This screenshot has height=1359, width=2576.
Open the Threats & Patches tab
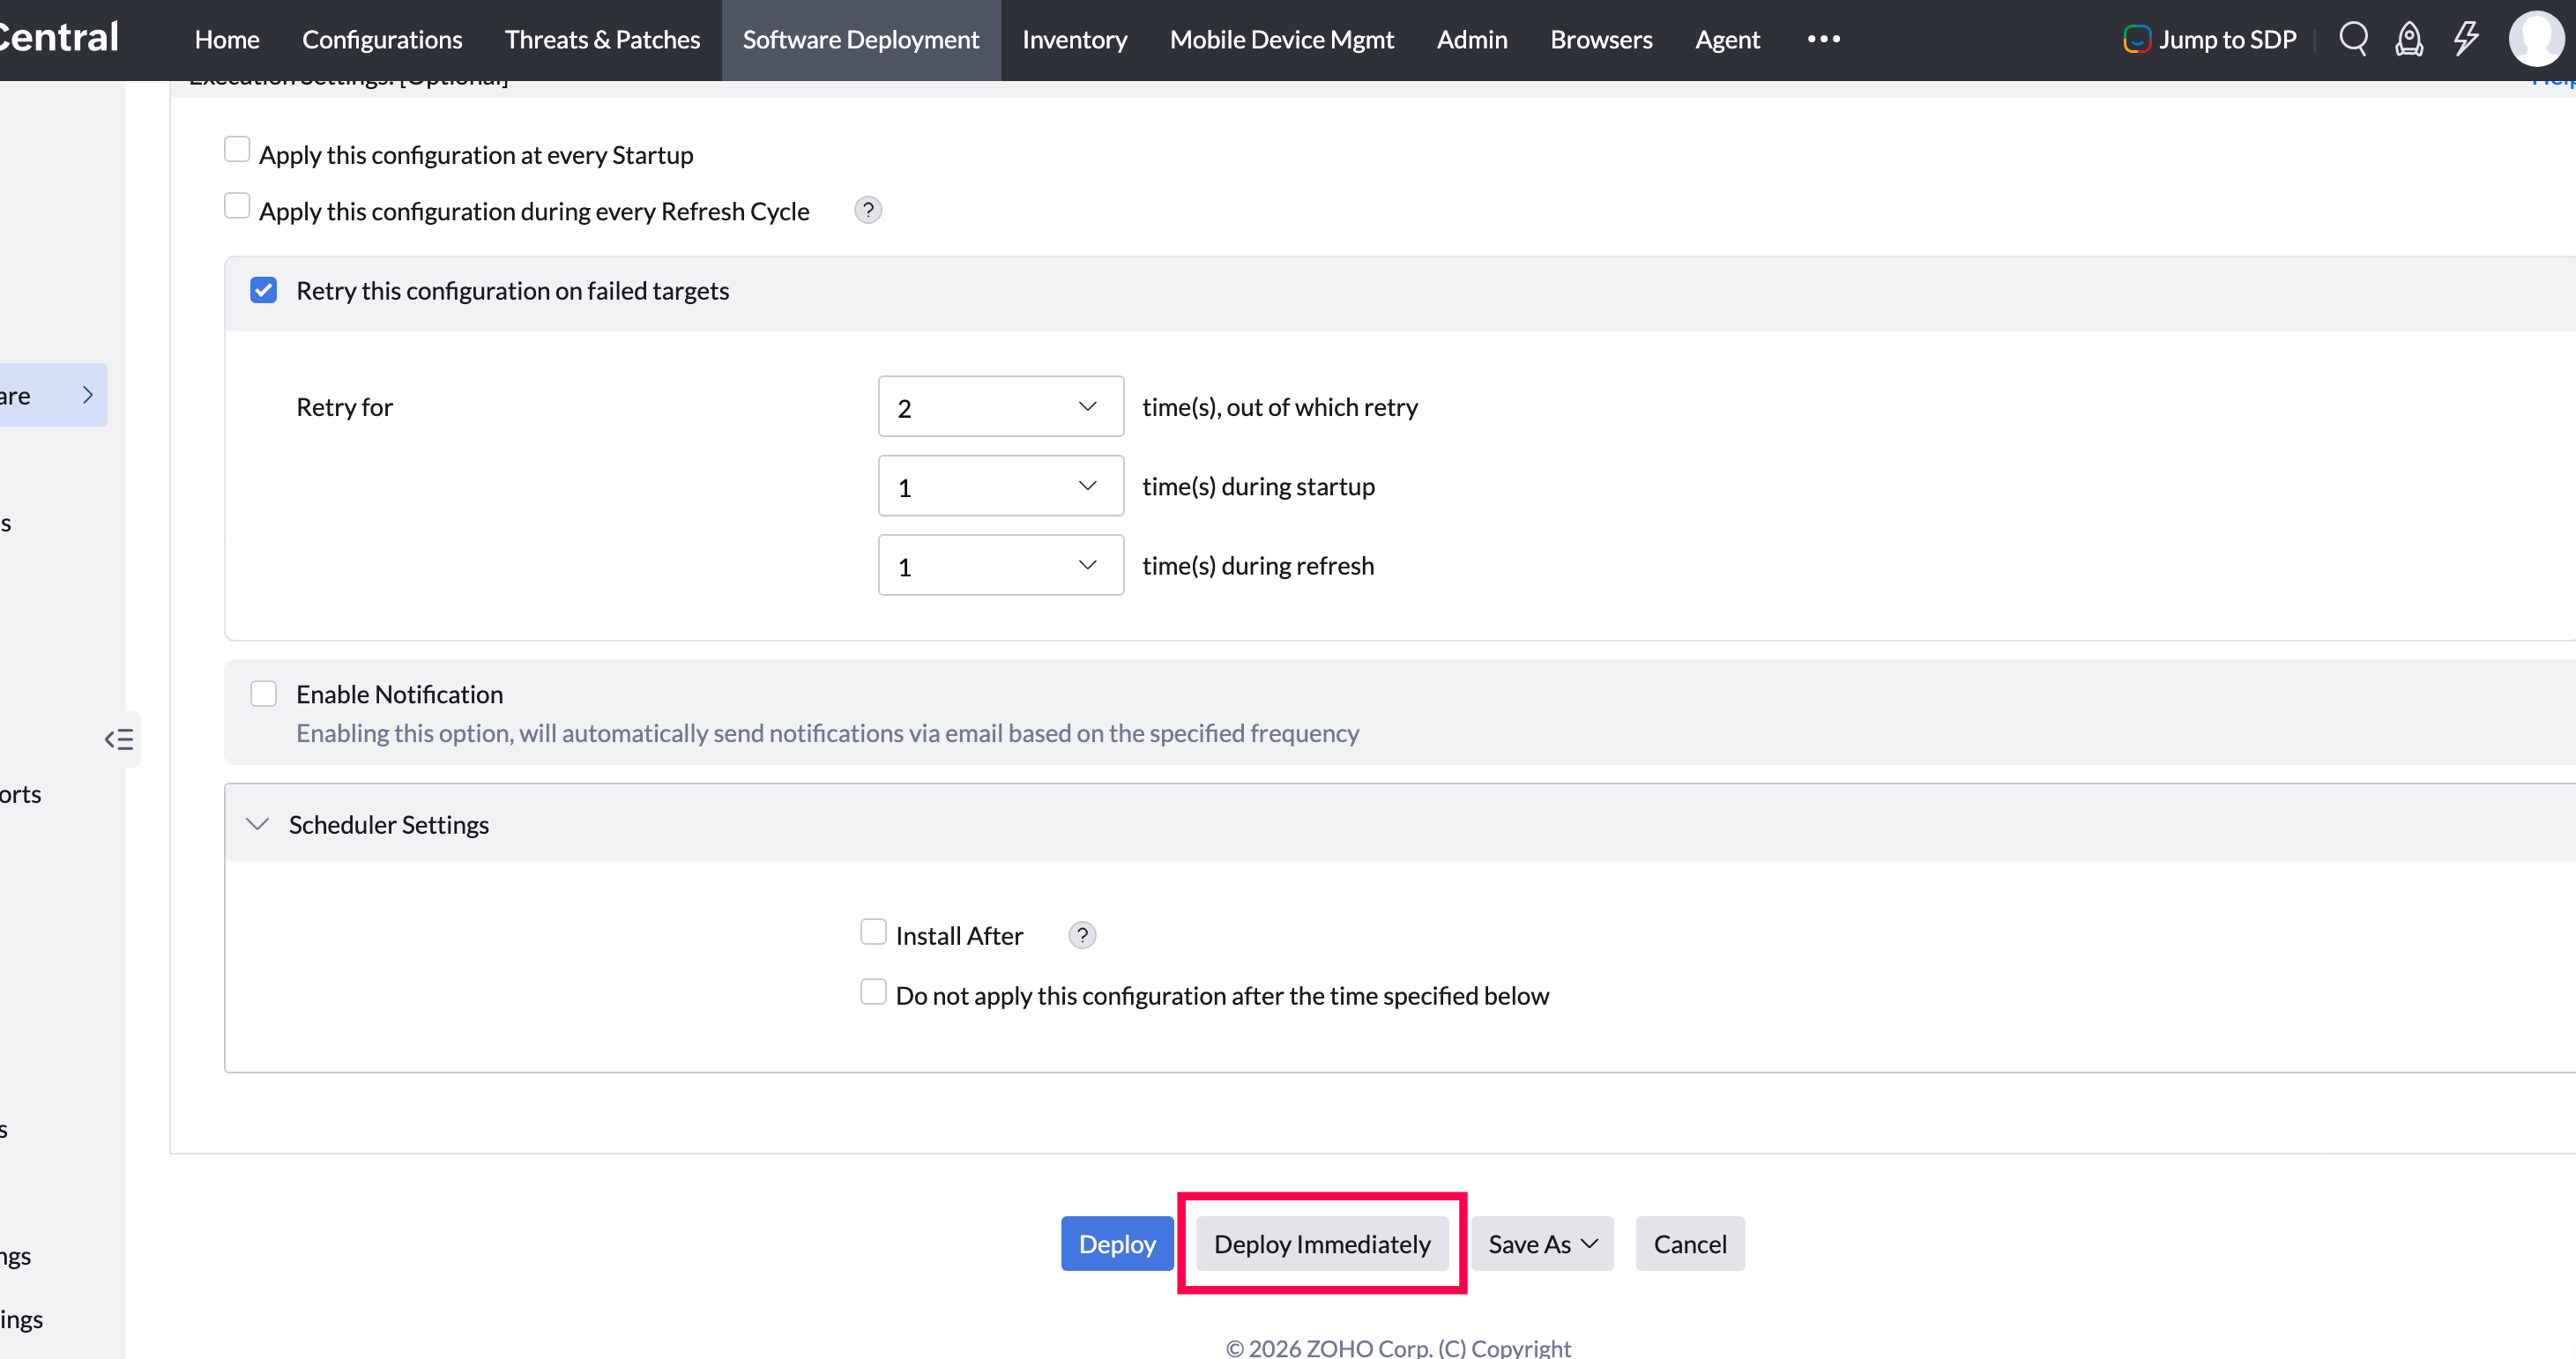pyautogui.click(x=602, y=39)
